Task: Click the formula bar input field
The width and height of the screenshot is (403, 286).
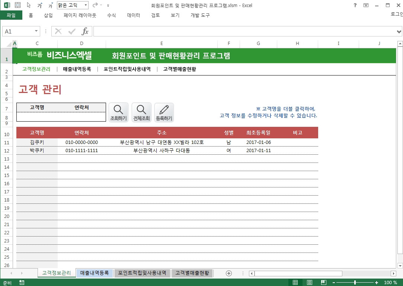Action: (x=244, y=31)
